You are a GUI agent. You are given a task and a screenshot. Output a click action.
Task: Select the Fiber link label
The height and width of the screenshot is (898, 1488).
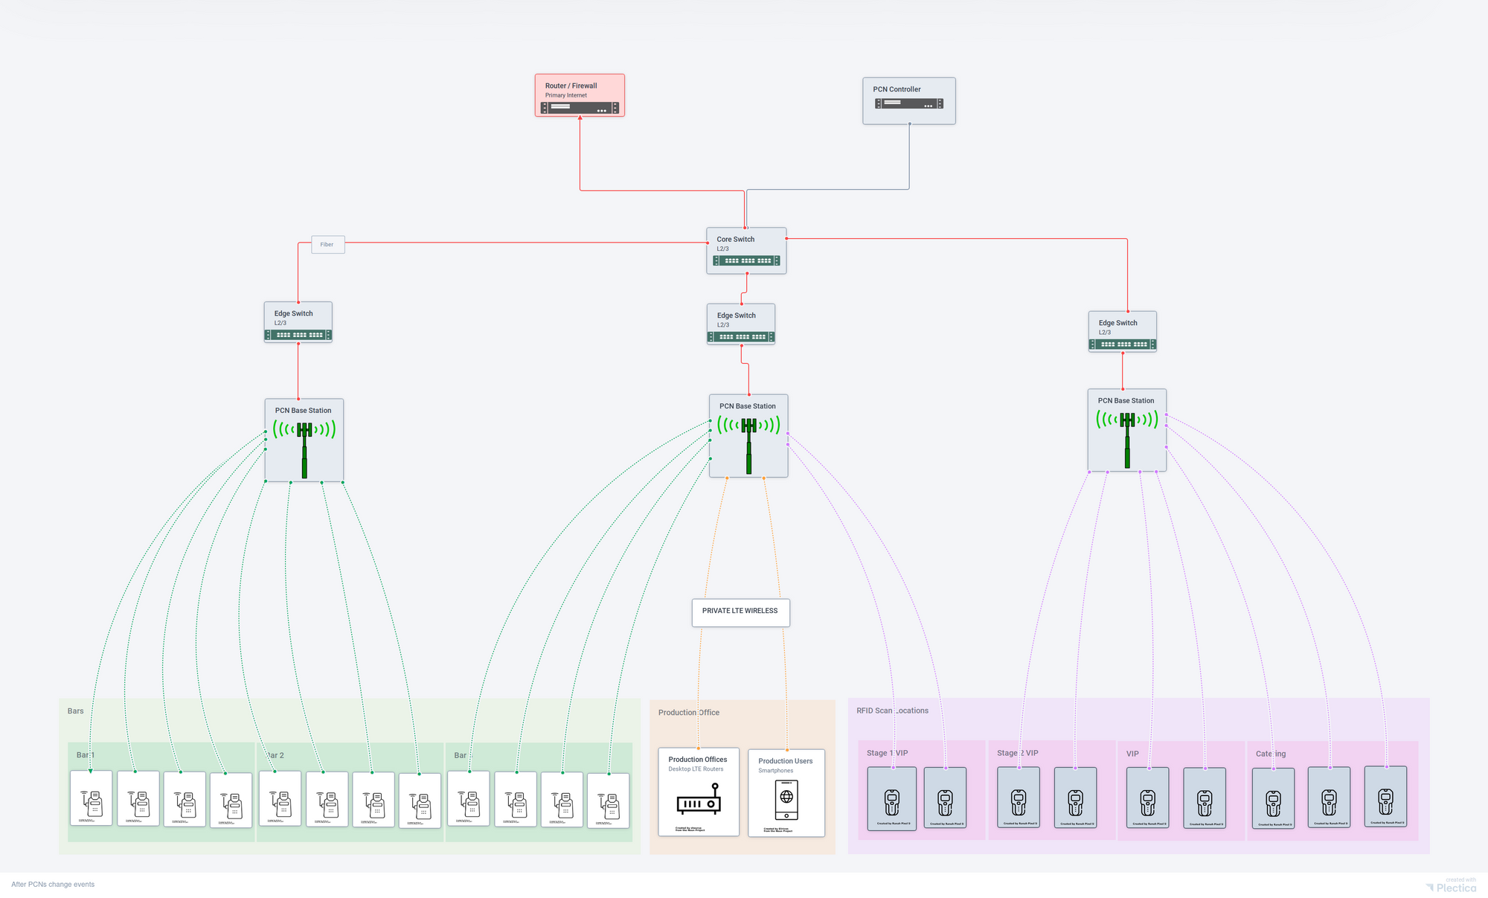pyautogui.click(x=327, y=244)
